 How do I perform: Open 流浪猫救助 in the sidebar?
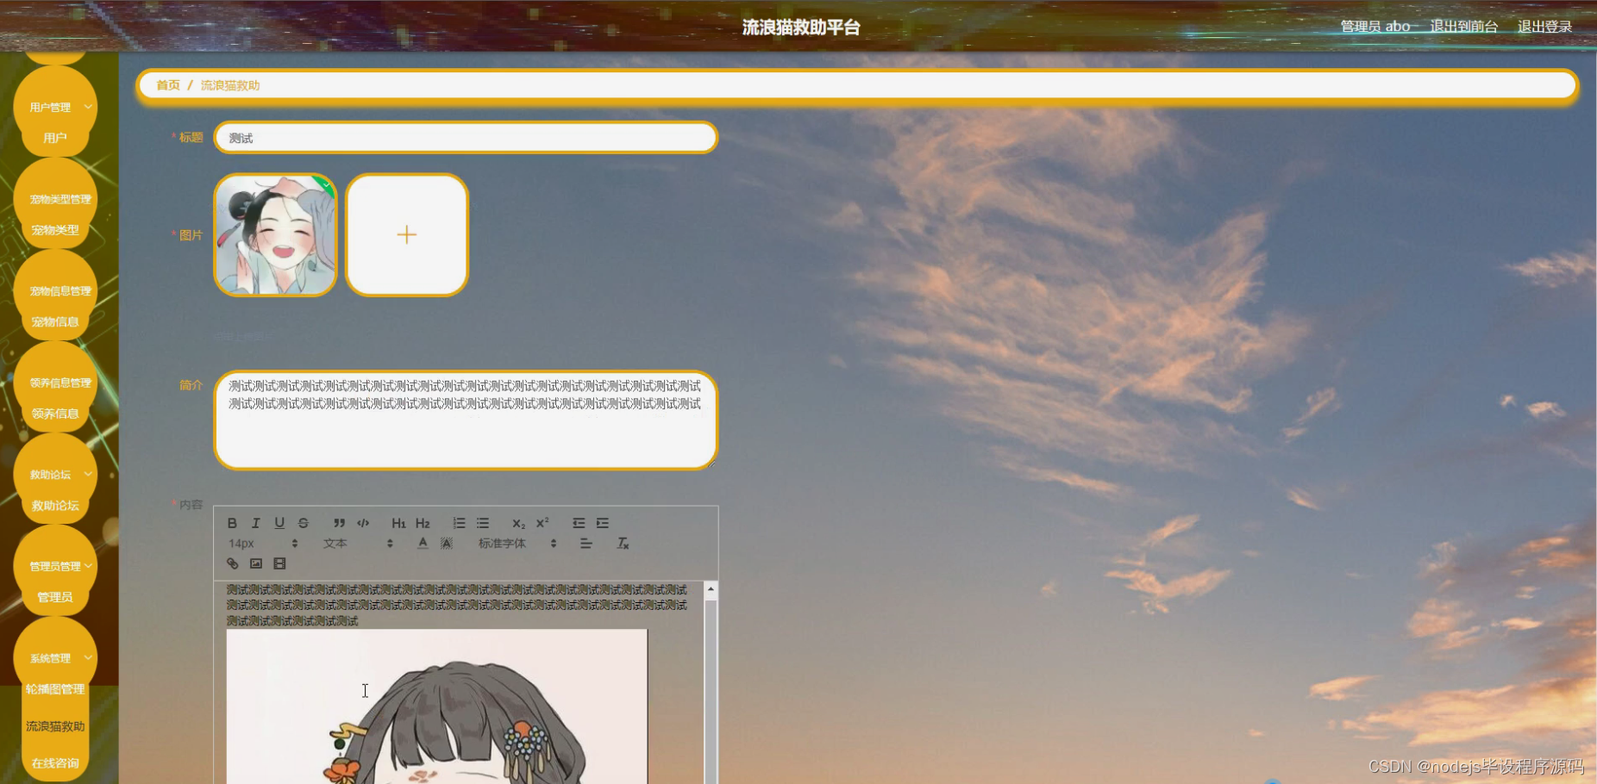point(55,726)
